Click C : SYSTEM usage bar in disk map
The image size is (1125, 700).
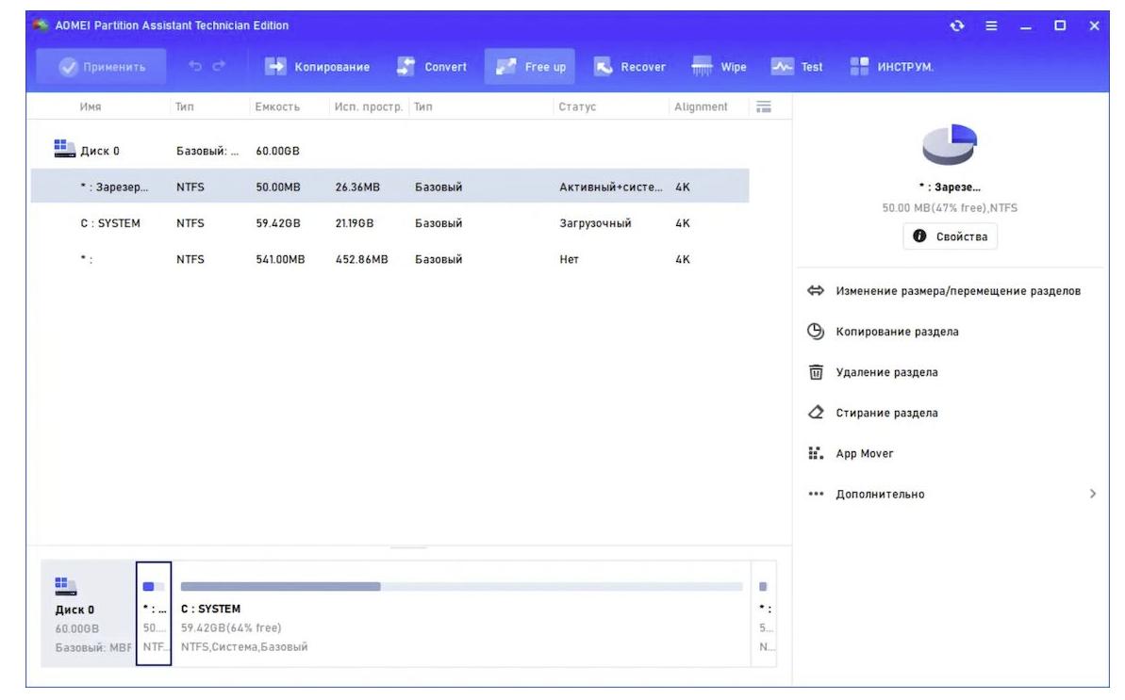tap(461, 586)
